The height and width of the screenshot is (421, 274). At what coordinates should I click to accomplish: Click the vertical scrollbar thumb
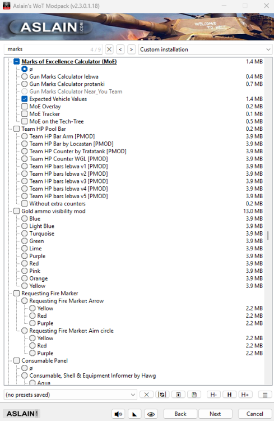tap(268, 235)
